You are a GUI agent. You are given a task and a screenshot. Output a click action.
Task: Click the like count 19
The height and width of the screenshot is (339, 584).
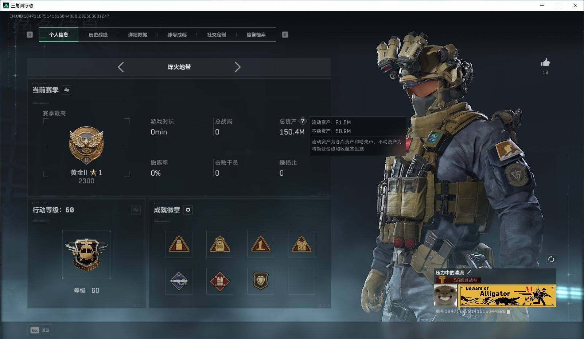[545, 72]
